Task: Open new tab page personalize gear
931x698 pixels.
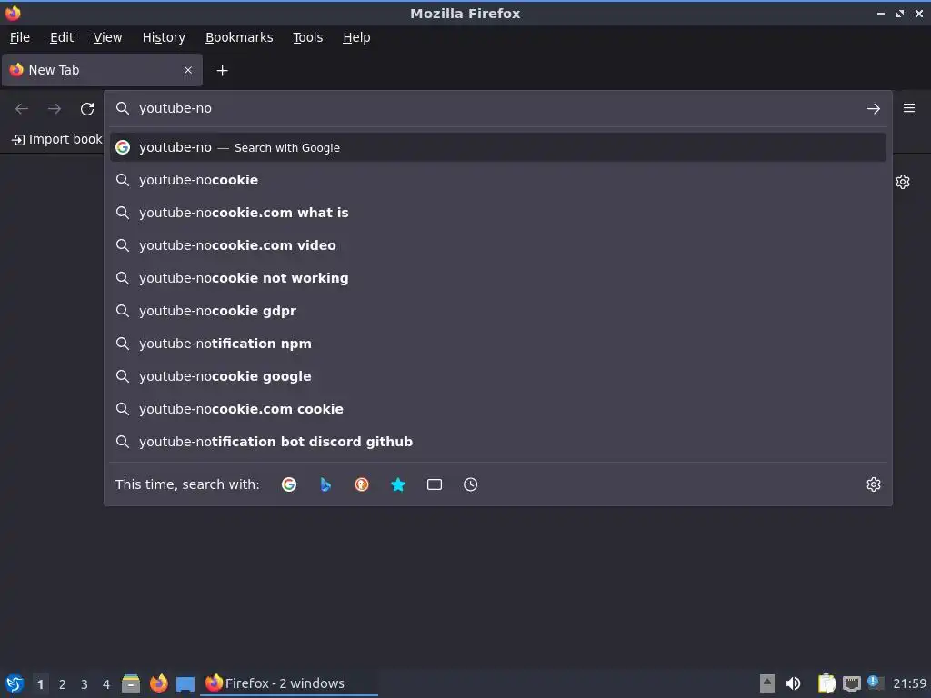Action: [x=903, y=182]
